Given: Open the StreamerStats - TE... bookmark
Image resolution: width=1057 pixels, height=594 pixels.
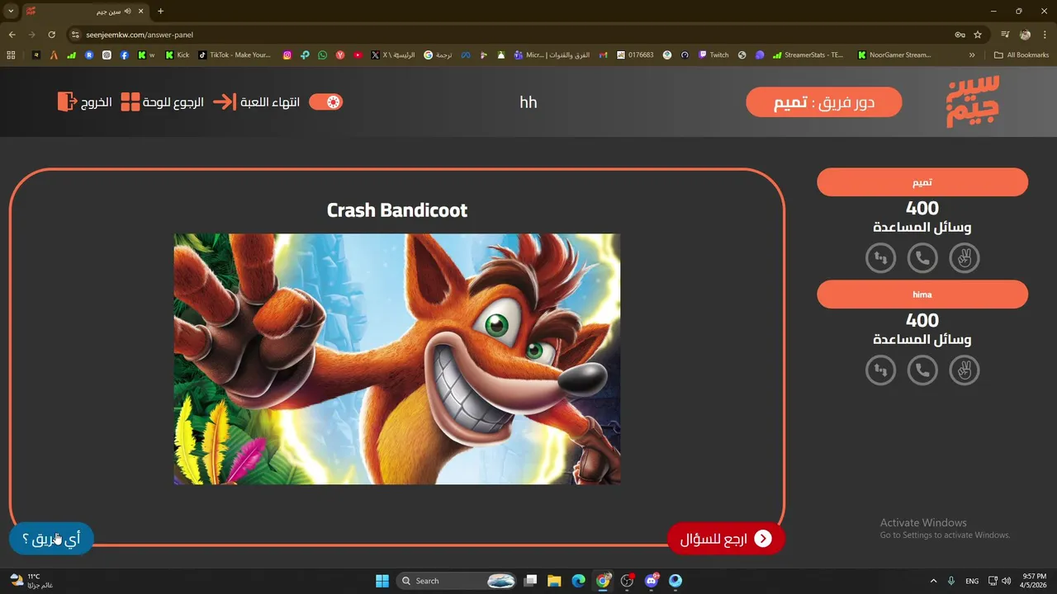Looking at the screenshot, I should tap(808, 55).
